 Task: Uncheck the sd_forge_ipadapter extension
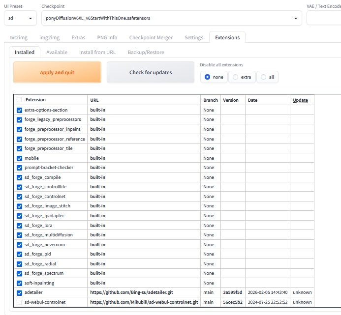coord(19,216)
